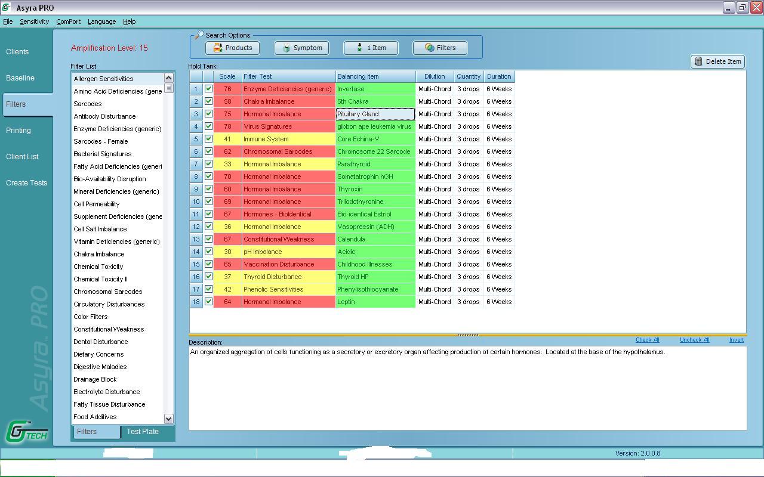Image resolution: width=764 pixels, height=477 pixels.
Task: Select Electrolyte Disturbance filter
Action: pos(118,392)
